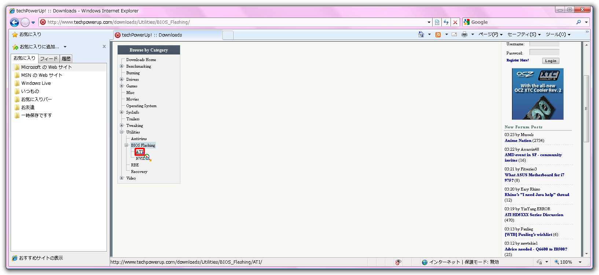599x275 pixels.
Task: Open the ページ(P) menu
Action: coord(490,34)
